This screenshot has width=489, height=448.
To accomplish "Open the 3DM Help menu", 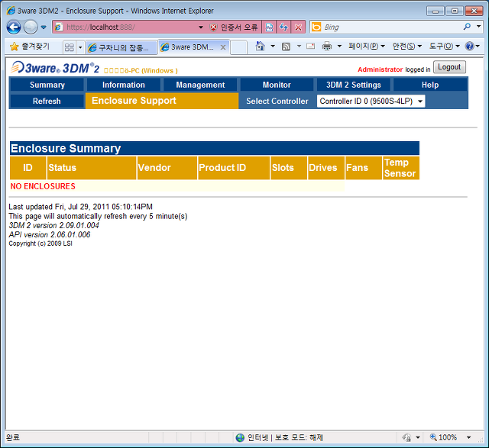I will 430,85.
